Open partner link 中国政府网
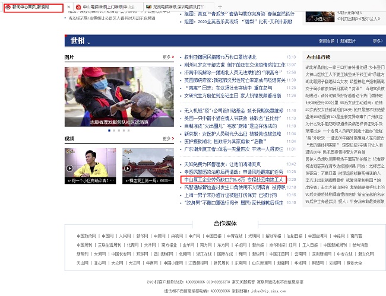This screenshot has height=296, width=386. tap(86, 236)
